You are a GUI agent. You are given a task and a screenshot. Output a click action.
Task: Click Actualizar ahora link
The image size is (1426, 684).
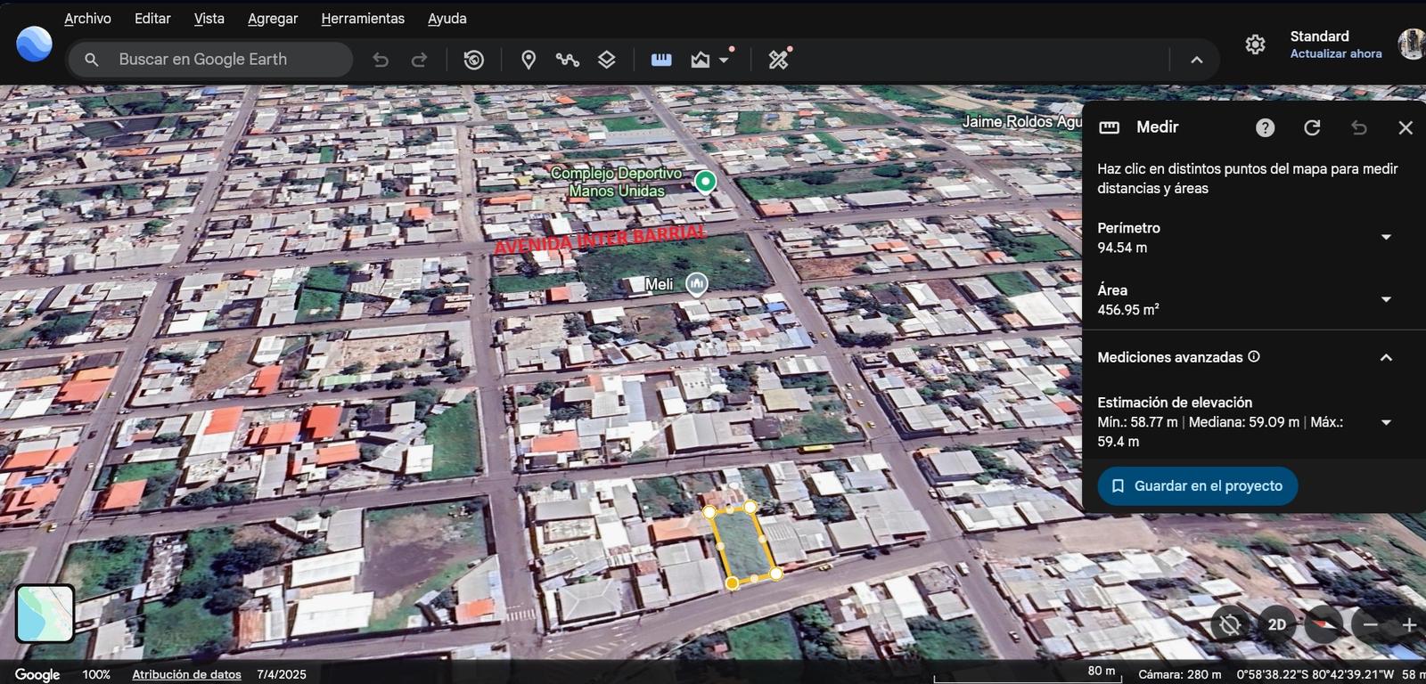pos(1336,53)
